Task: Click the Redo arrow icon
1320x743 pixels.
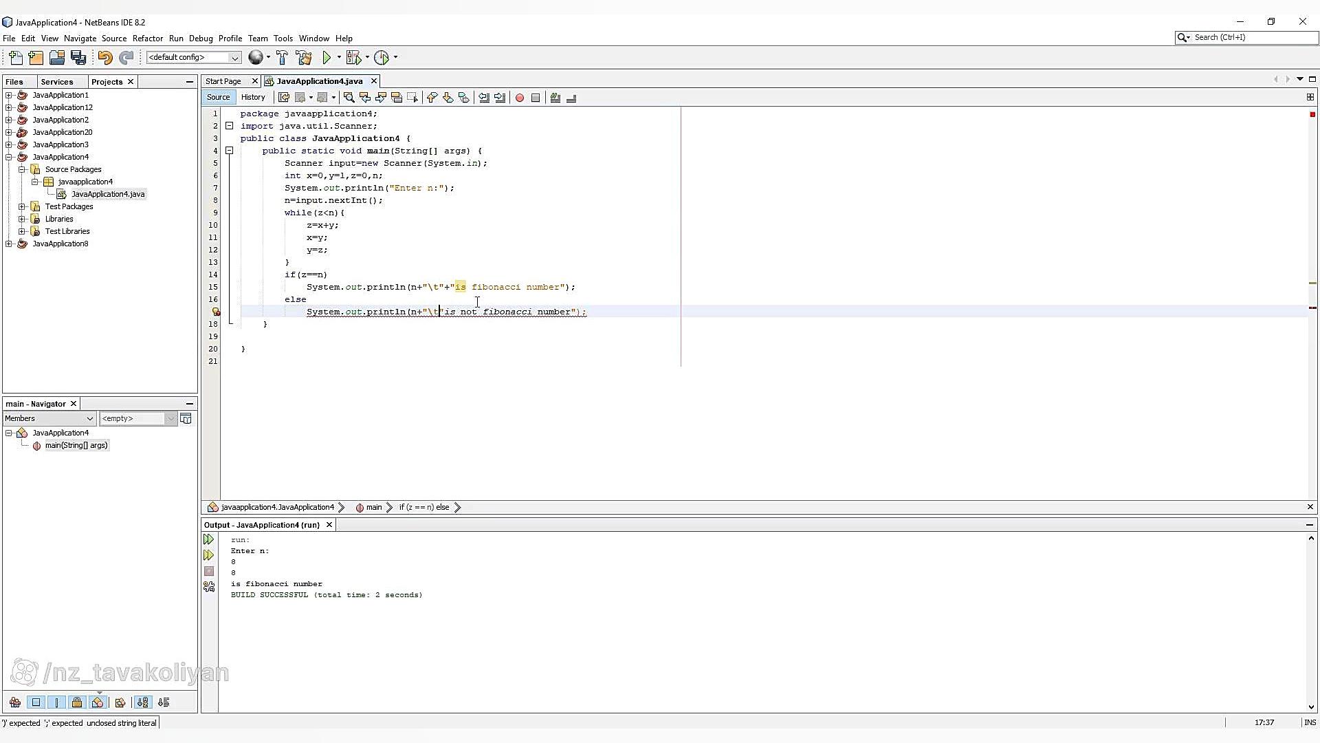Action: (x=126, y=58)
